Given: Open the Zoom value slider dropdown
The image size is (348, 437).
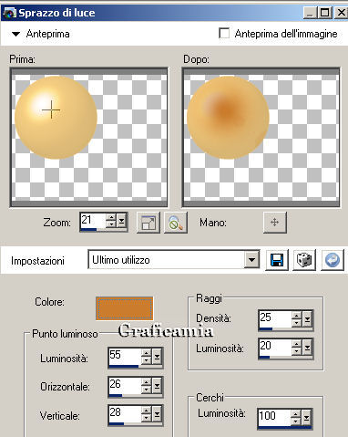Looking at the screenshot, I should click(121, 221).
